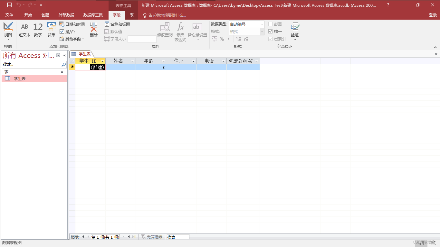Open navigation pane category dropdown arrow
Screen dimensions: 440x247
pyautogui.click(x=58, y=55)
